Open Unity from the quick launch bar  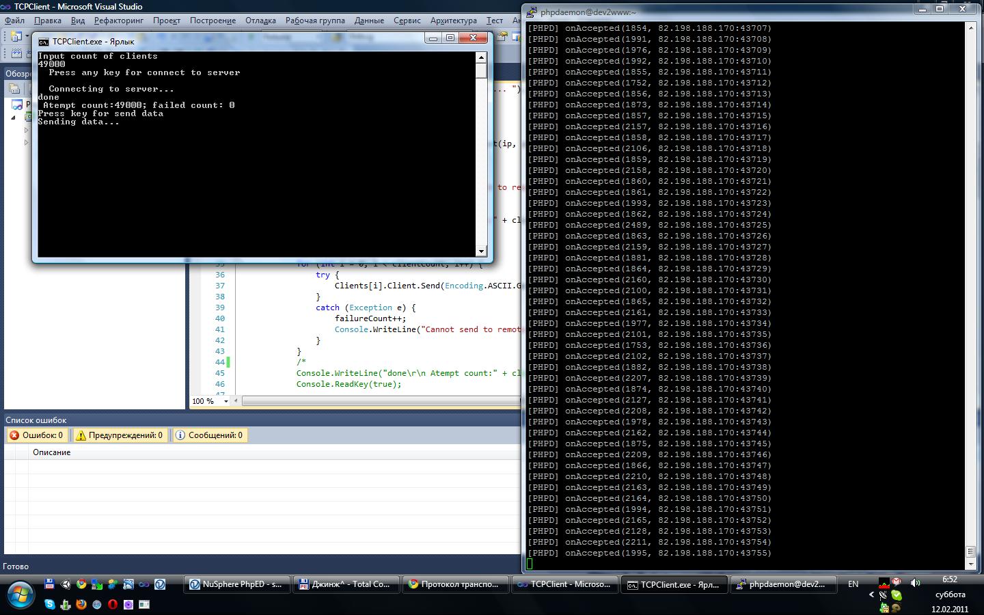tap(66, 584)
